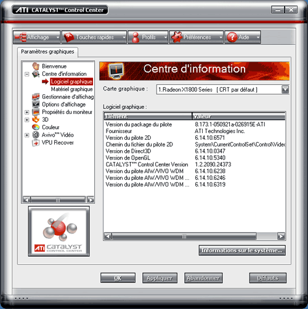The height and width of the screenshot is (309, 308).
Task: Click the Défauts button
Action: coord(268,278)
